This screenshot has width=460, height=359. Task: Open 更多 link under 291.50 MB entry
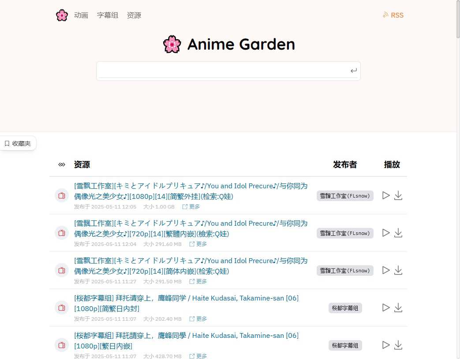[x=198, y=282]
